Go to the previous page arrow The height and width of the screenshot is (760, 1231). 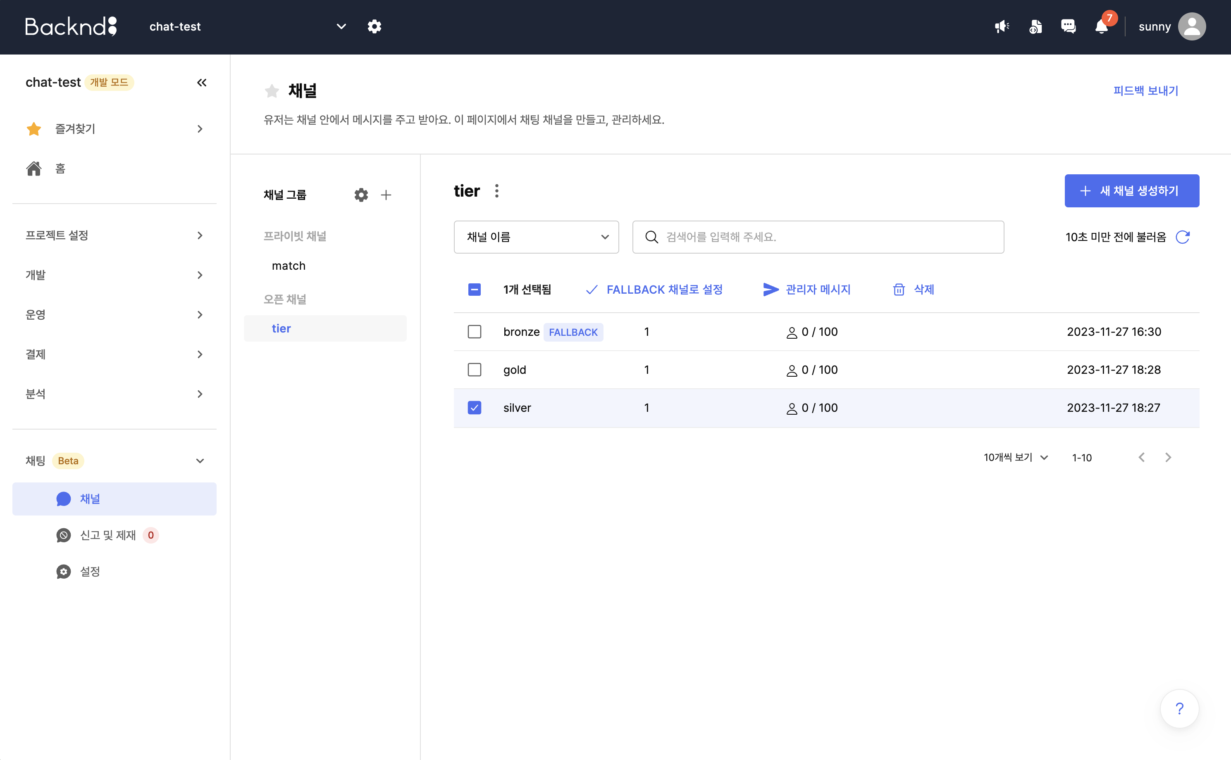tap(1142, 457)
